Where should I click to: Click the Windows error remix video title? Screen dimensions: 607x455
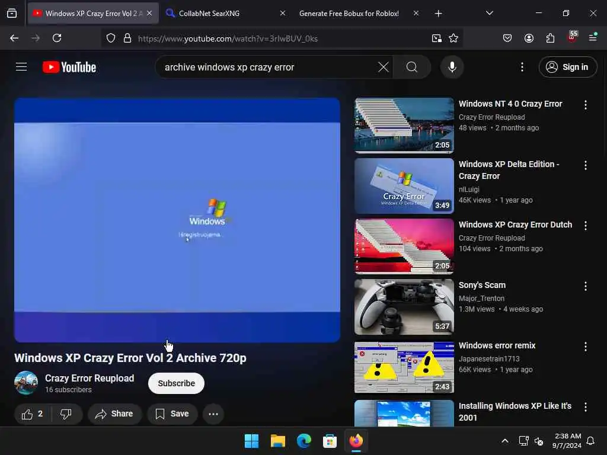click(x=497, y=345)
